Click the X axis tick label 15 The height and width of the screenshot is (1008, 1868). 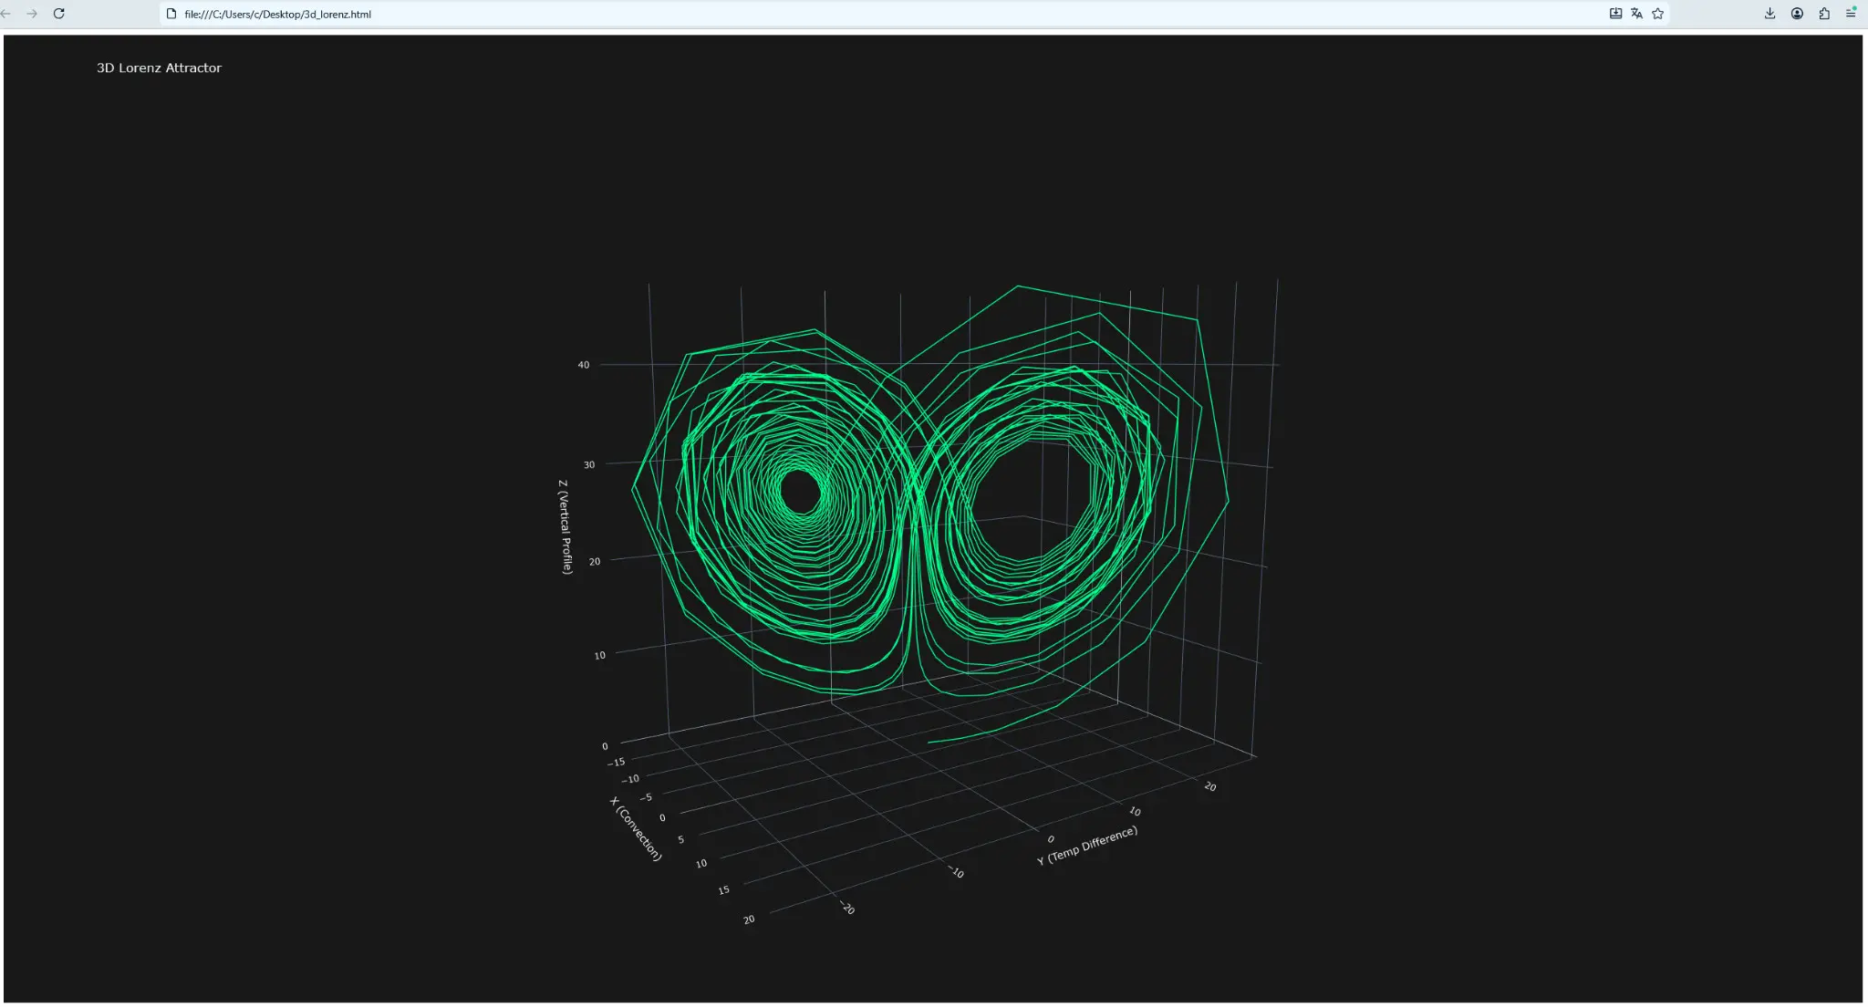(723, 889)
